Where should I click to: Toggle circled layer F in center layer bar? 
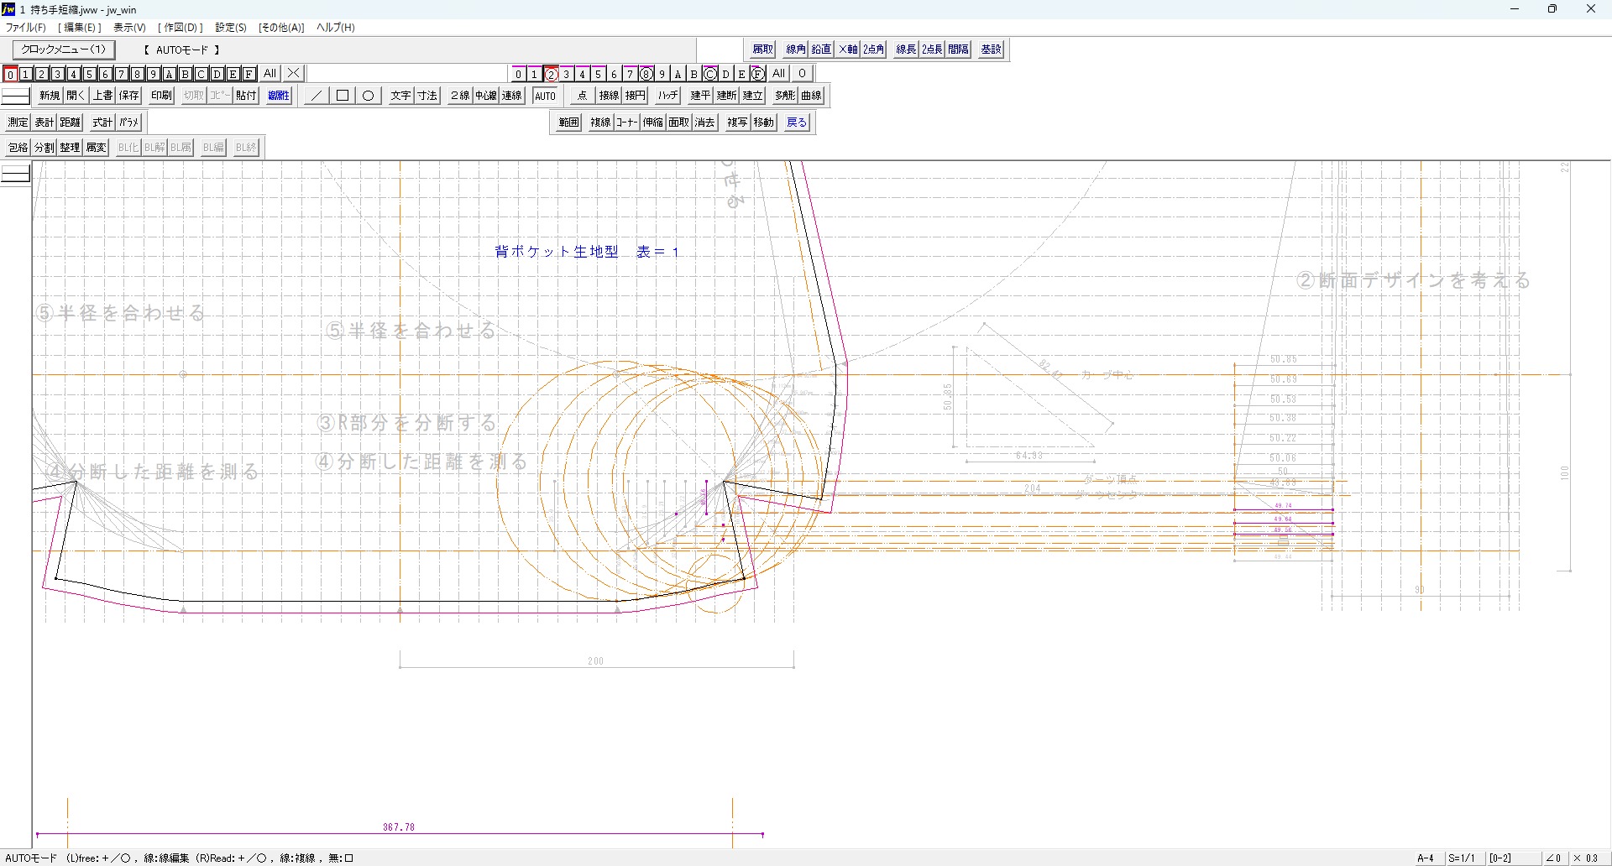tap(758, 74)
